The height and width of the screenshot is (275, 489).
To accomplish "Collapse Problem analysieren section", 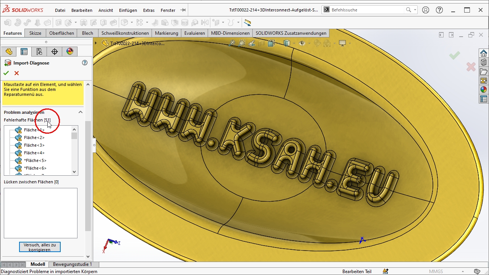I will coord(81,112).
